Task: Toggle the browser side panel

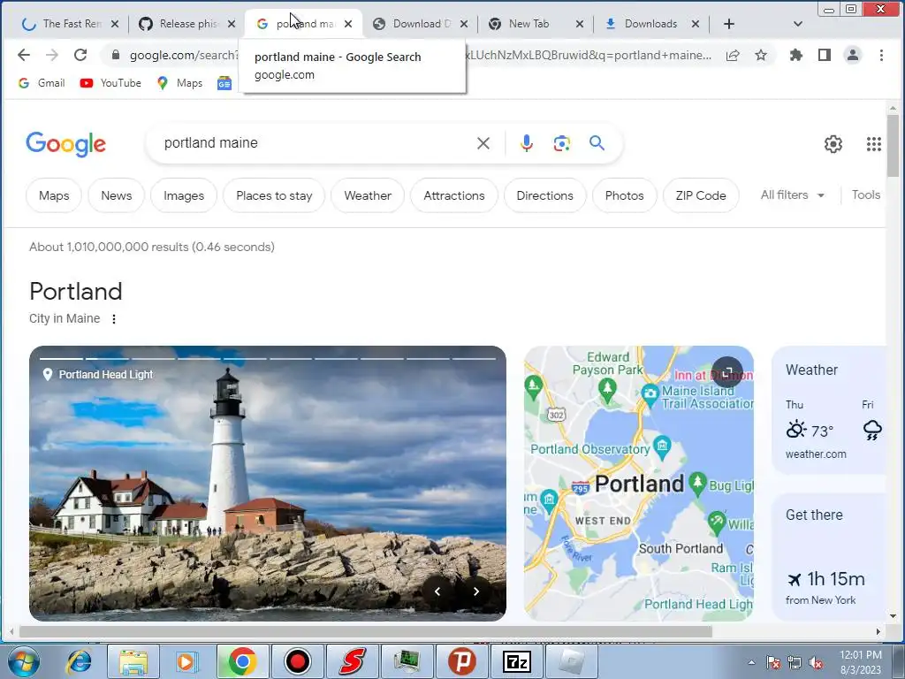Action: 825,55
